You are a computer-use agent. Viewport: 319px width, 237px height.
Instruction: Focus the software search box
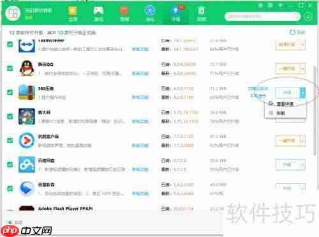262,17
